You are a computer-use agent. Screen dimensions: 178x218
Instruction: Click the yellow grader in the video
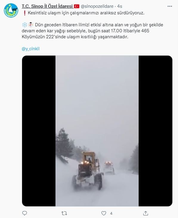pyautogui.click(x=88, y=171)
